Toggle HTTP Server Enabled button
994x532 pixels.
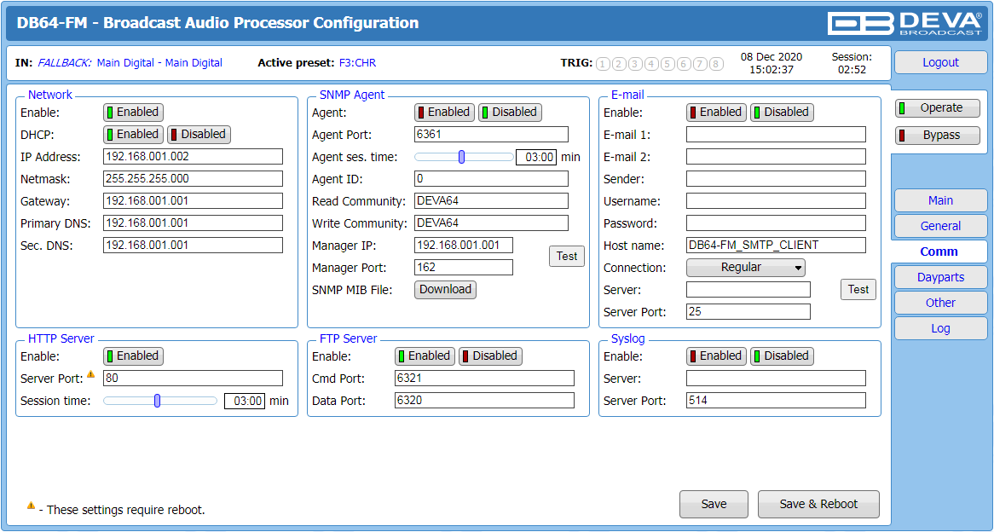point(133,356)
